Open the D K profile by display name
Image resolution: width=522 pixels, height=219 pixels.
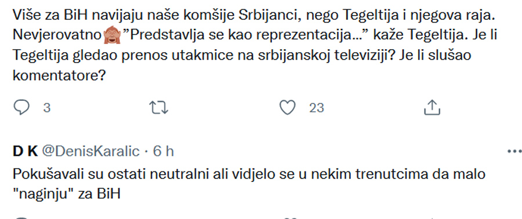click(25, 152)
